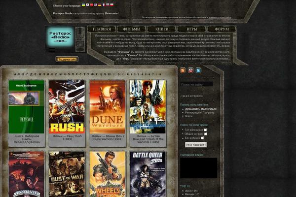Filter catalog by letter 'А'
The height and width of the screenshot is (197, 296).
pyautogui.click(x=15, y=74)
